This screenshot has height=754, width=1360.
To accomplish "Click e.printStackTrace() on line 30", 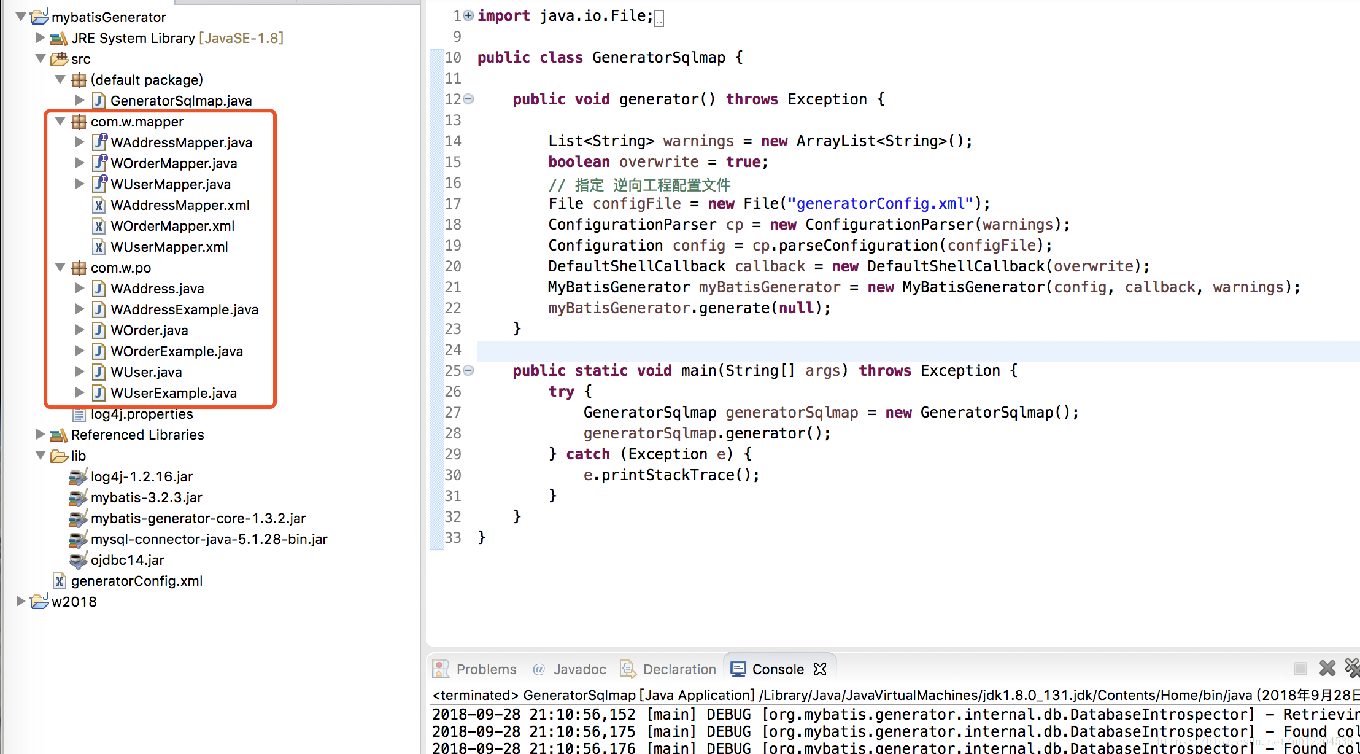I will [671, 475].
